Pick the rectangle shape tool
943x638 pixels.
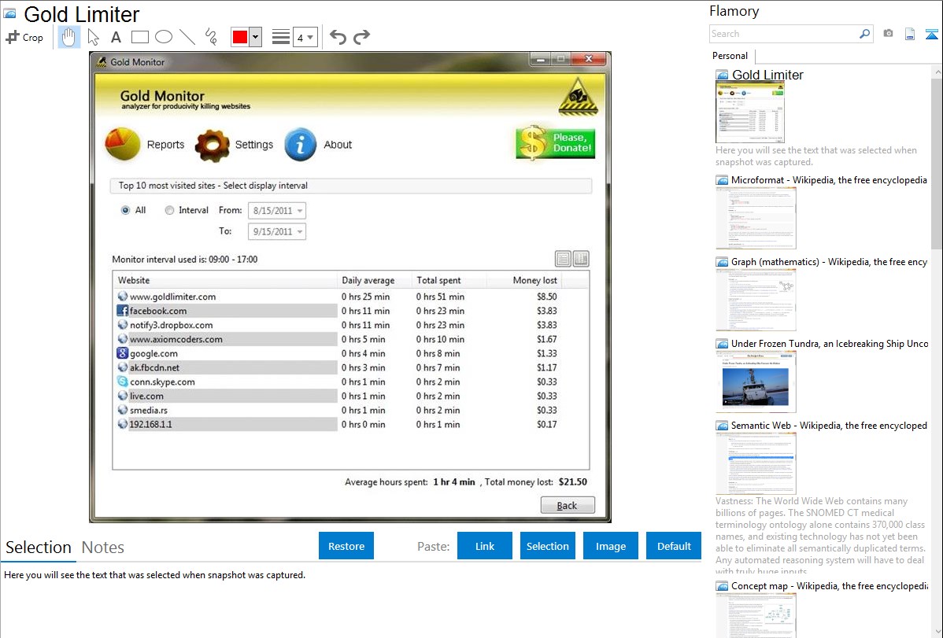tap(140, 37)
